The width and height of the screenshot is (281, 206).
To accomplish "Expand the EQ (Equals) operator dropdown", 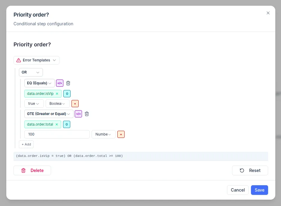I will point(39,83).
